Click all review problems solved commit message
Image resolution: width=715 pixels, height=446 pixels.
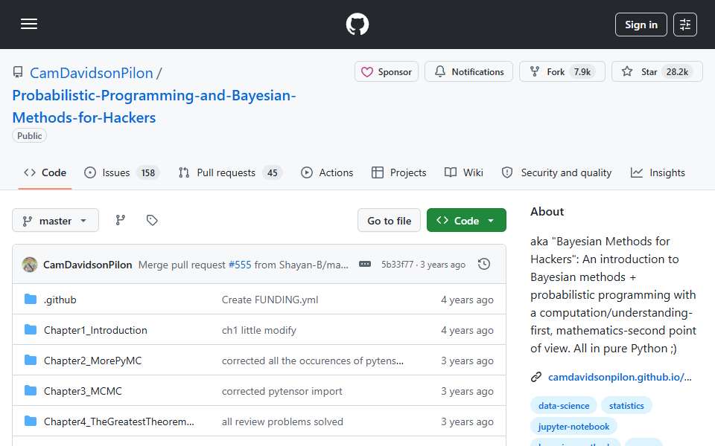coord(282,422)
